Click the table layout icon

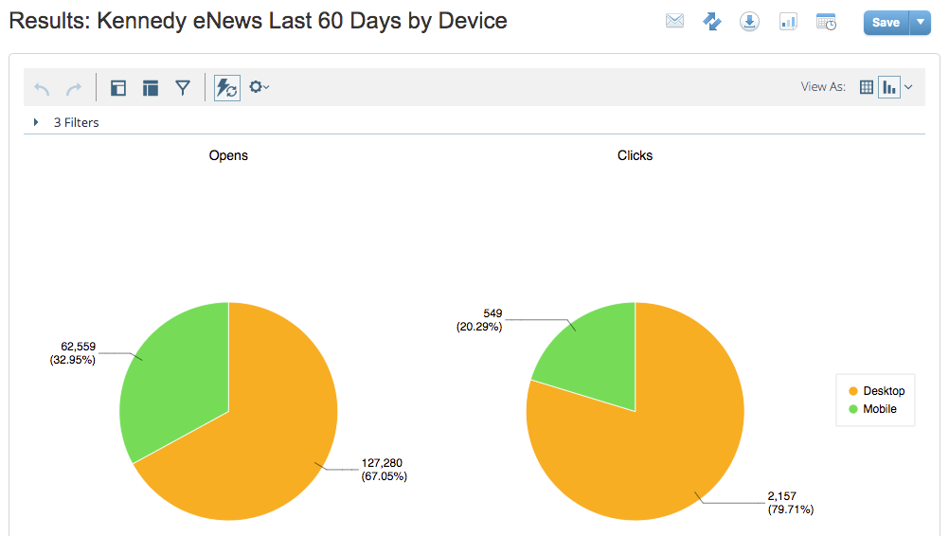150,88
